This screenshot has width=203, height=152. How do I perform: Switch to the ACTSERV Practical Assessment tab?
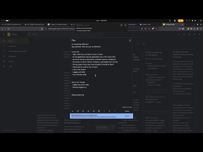click(x=12, y=24)
